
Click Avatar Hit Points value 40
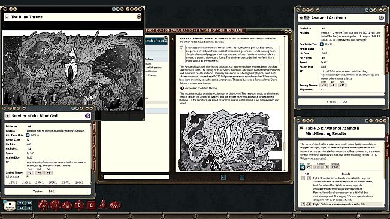[x=323, y=58]
